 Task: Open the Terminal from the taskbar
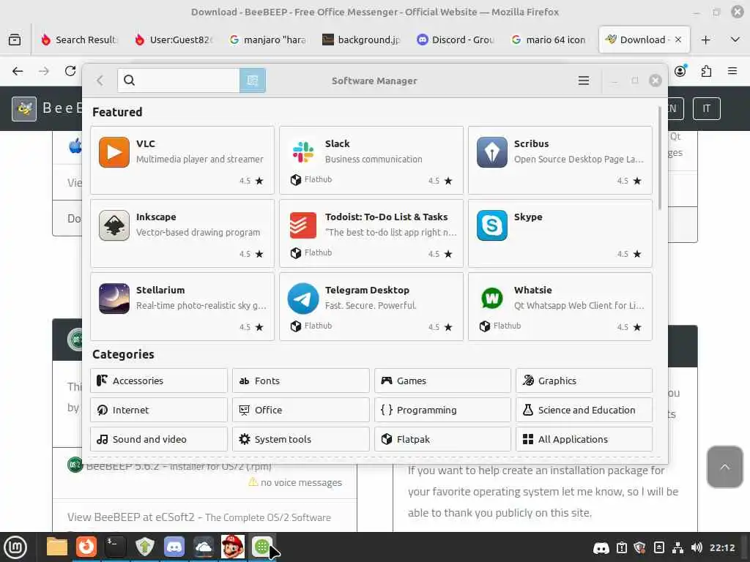tap(115, 547)
